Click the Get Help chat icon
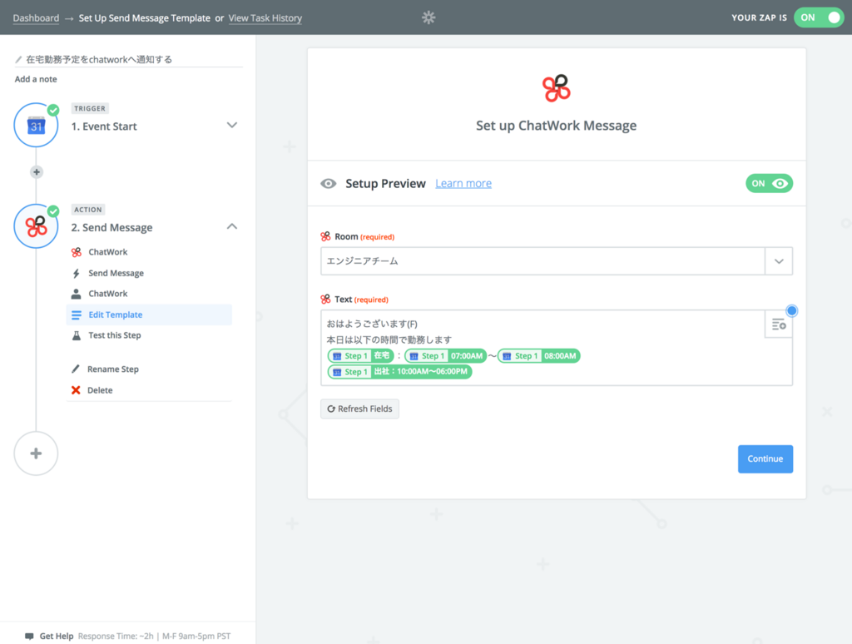 (29, 636)
